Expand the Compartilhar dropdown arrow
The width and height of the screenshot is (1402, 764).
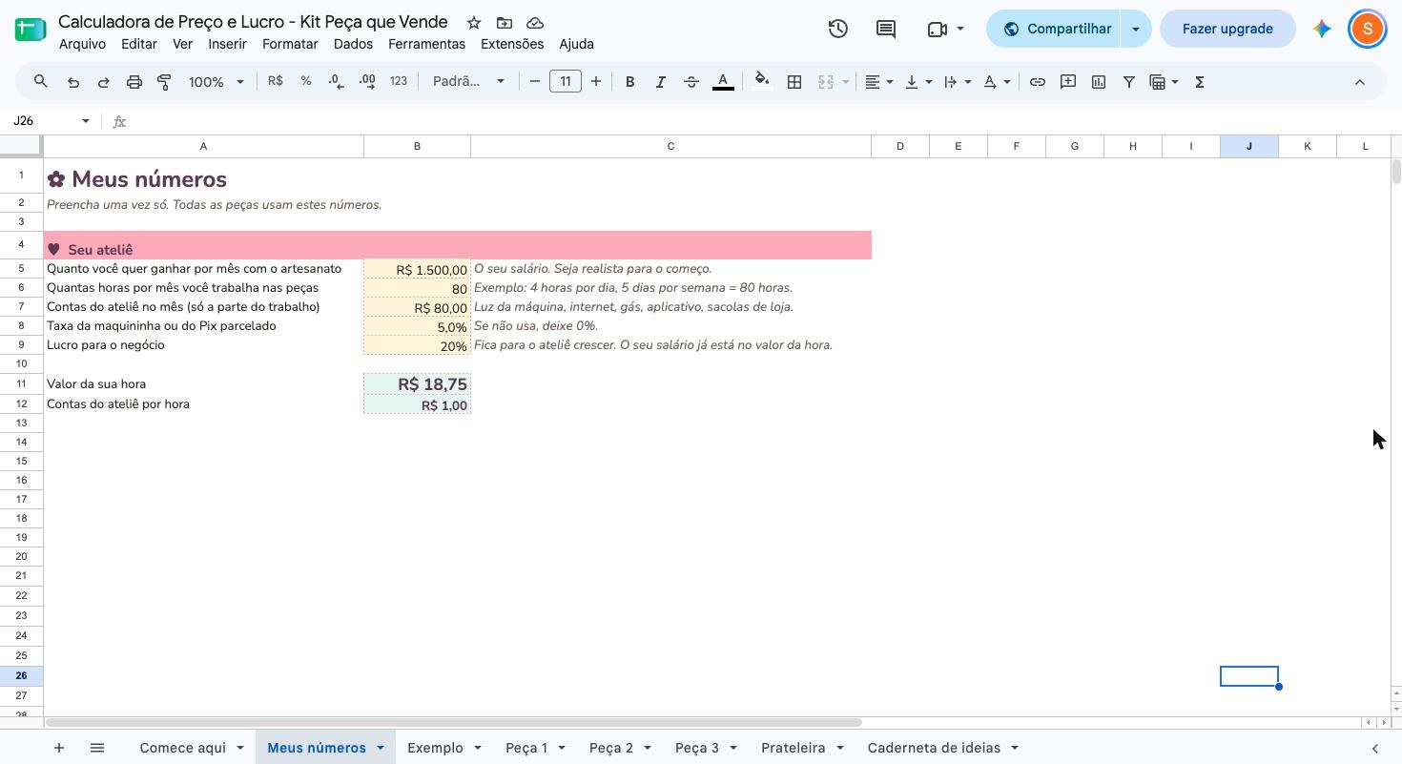coord(1135,29)
